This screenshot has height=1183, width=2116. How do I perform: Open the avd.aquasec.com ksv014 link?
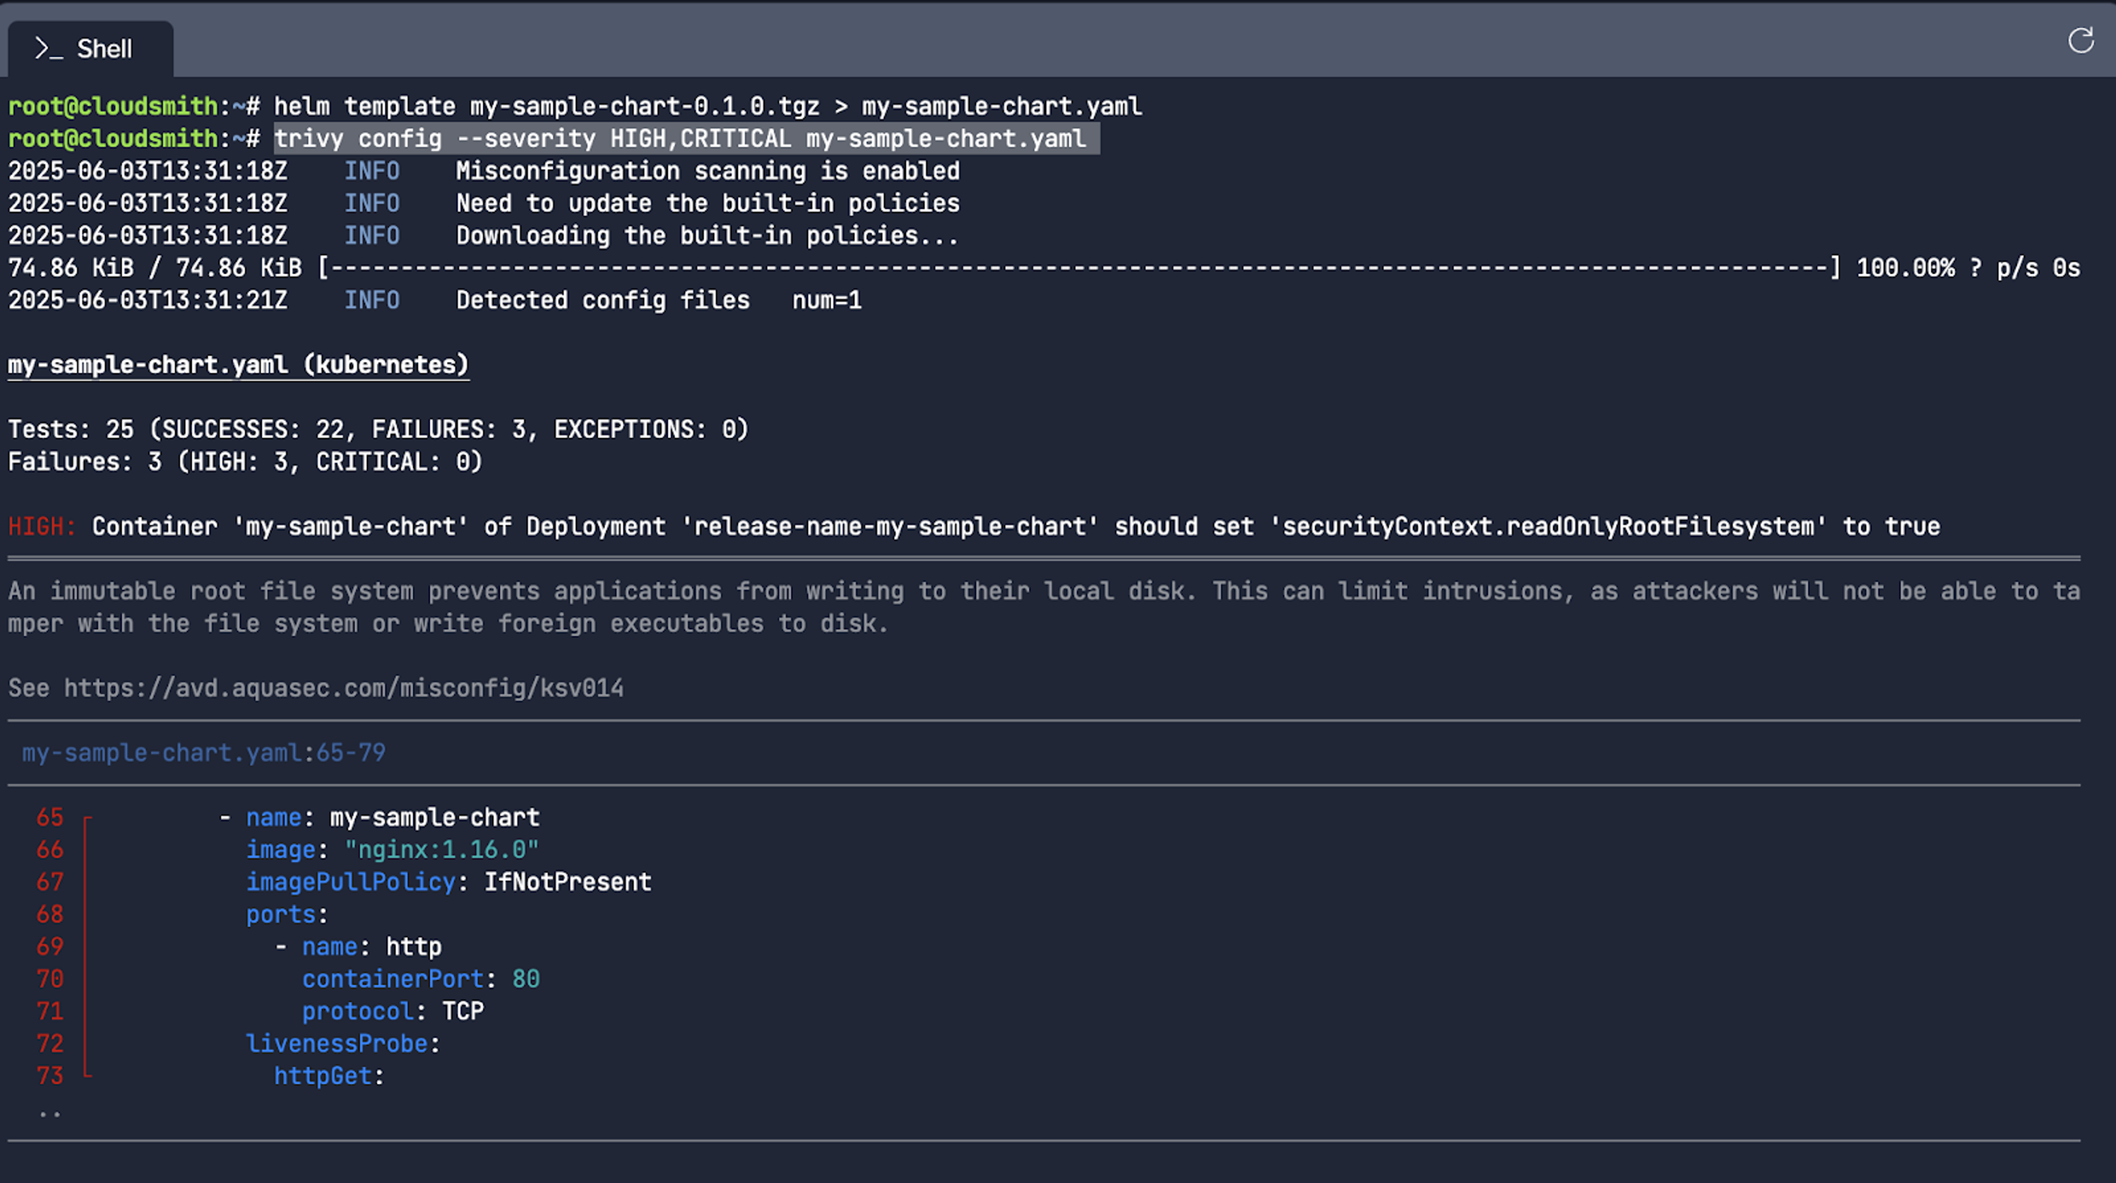pos(344,688)
